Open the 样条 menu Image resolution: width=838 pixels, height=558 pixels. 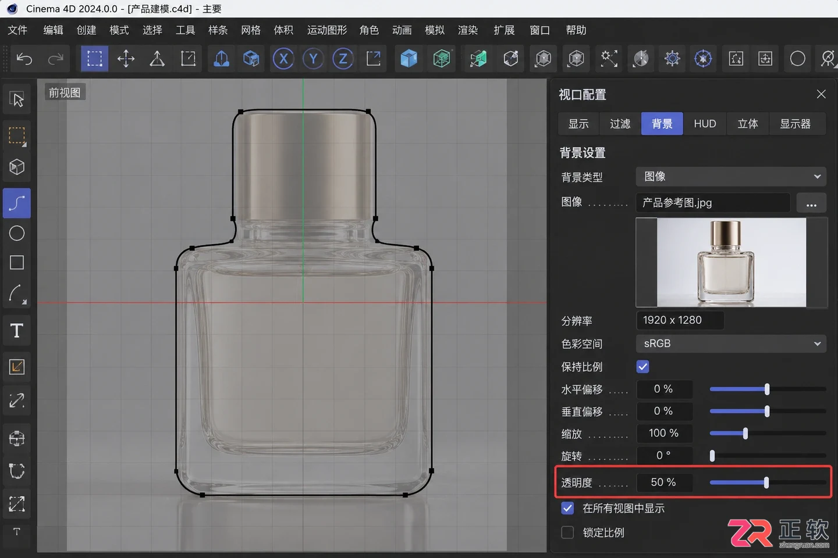tap(218, 30)
